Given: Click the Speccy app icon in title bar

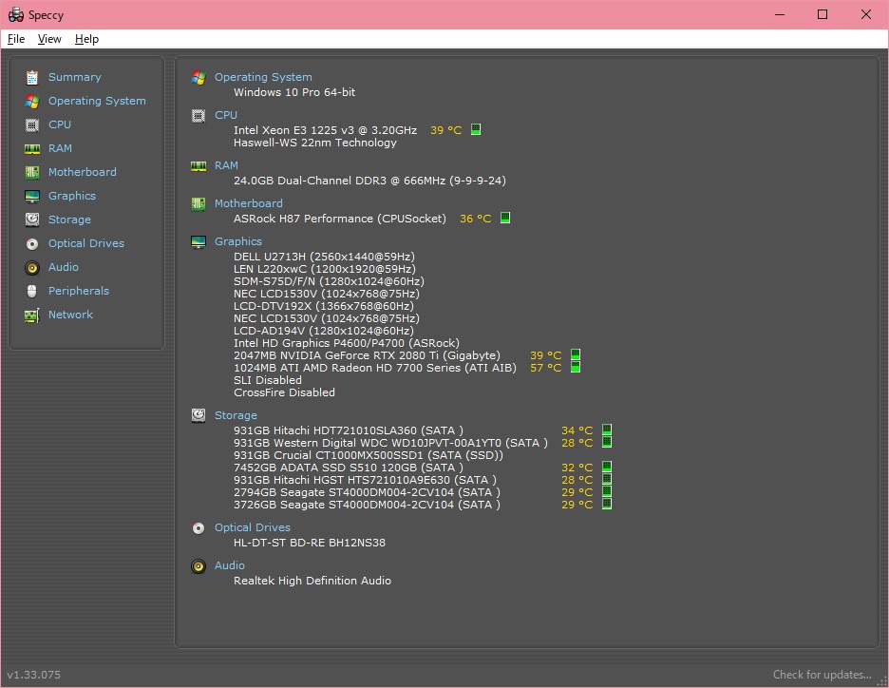Looking at the screenshot, I should pyautogui.click(x=16, y=15).
